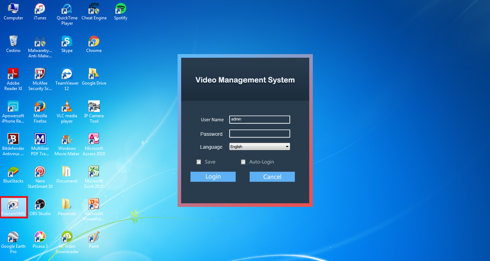Open the Language dropdown
Viewport: 490px width, 261px height.
(x=259, y=147)
